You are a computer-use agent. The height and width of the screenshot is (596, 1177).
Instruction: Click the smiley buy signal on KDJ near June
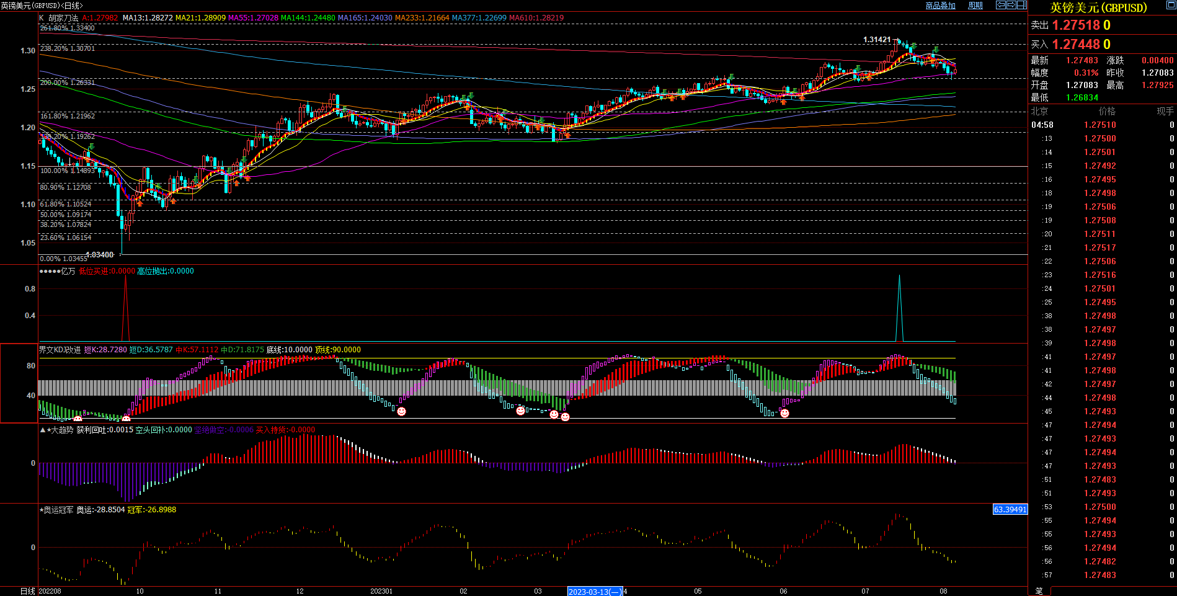[784, 413]
